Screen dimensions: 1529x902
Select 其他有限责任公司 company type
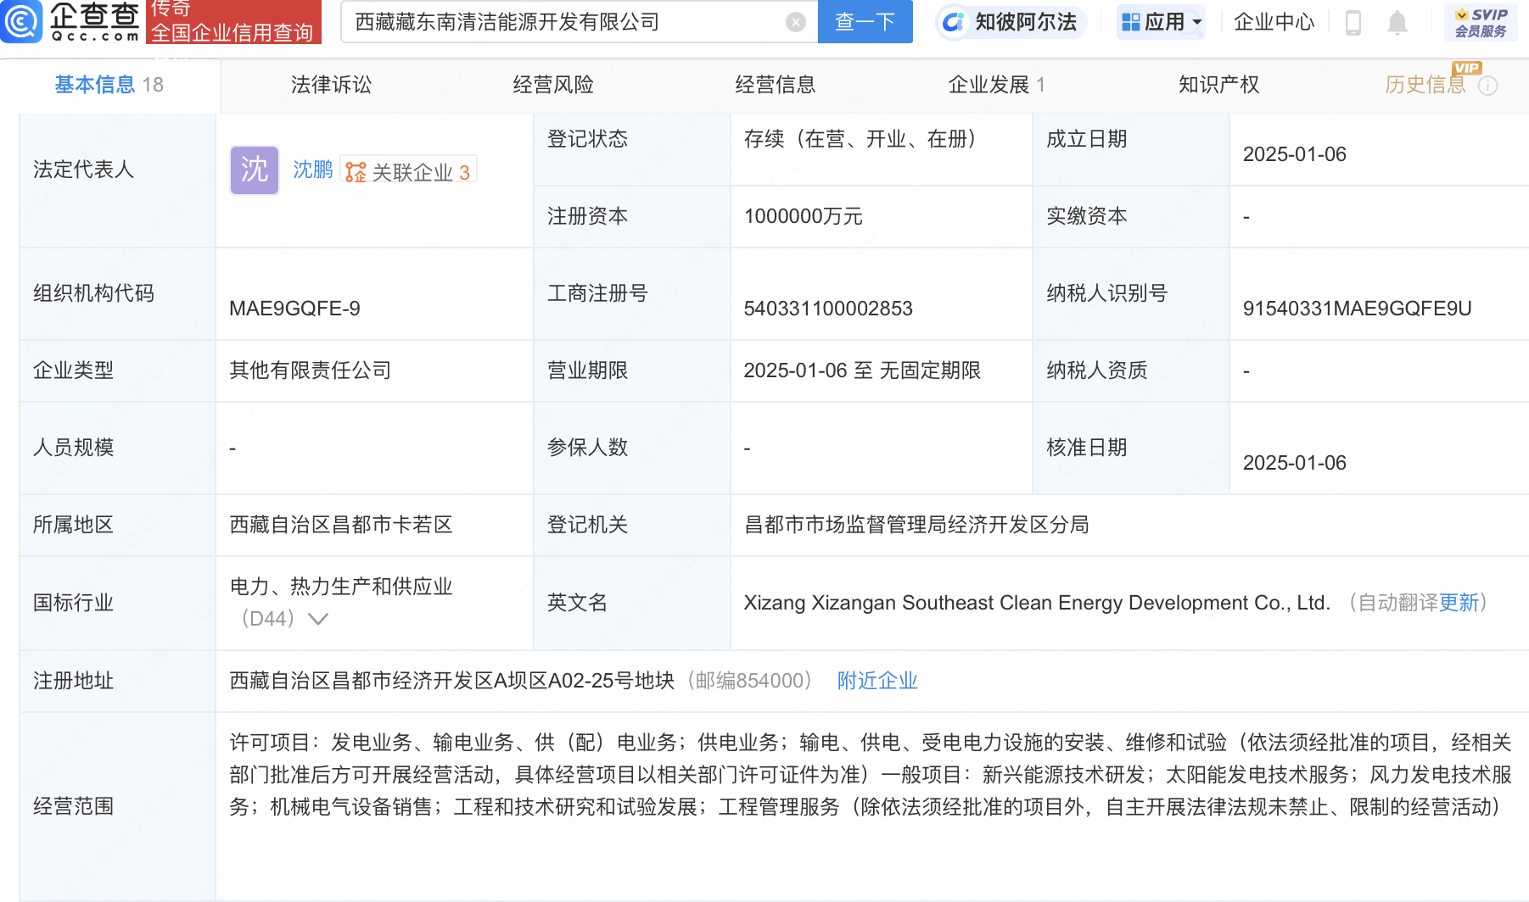pos(311,370)
